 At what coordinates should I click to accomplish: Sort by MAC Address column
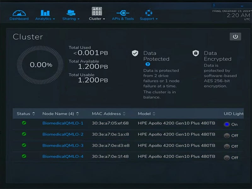109,113
